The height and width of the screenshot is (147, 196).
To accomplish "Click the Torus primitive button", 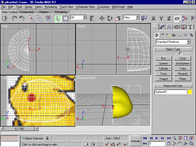I will click(x=163, y=73).
